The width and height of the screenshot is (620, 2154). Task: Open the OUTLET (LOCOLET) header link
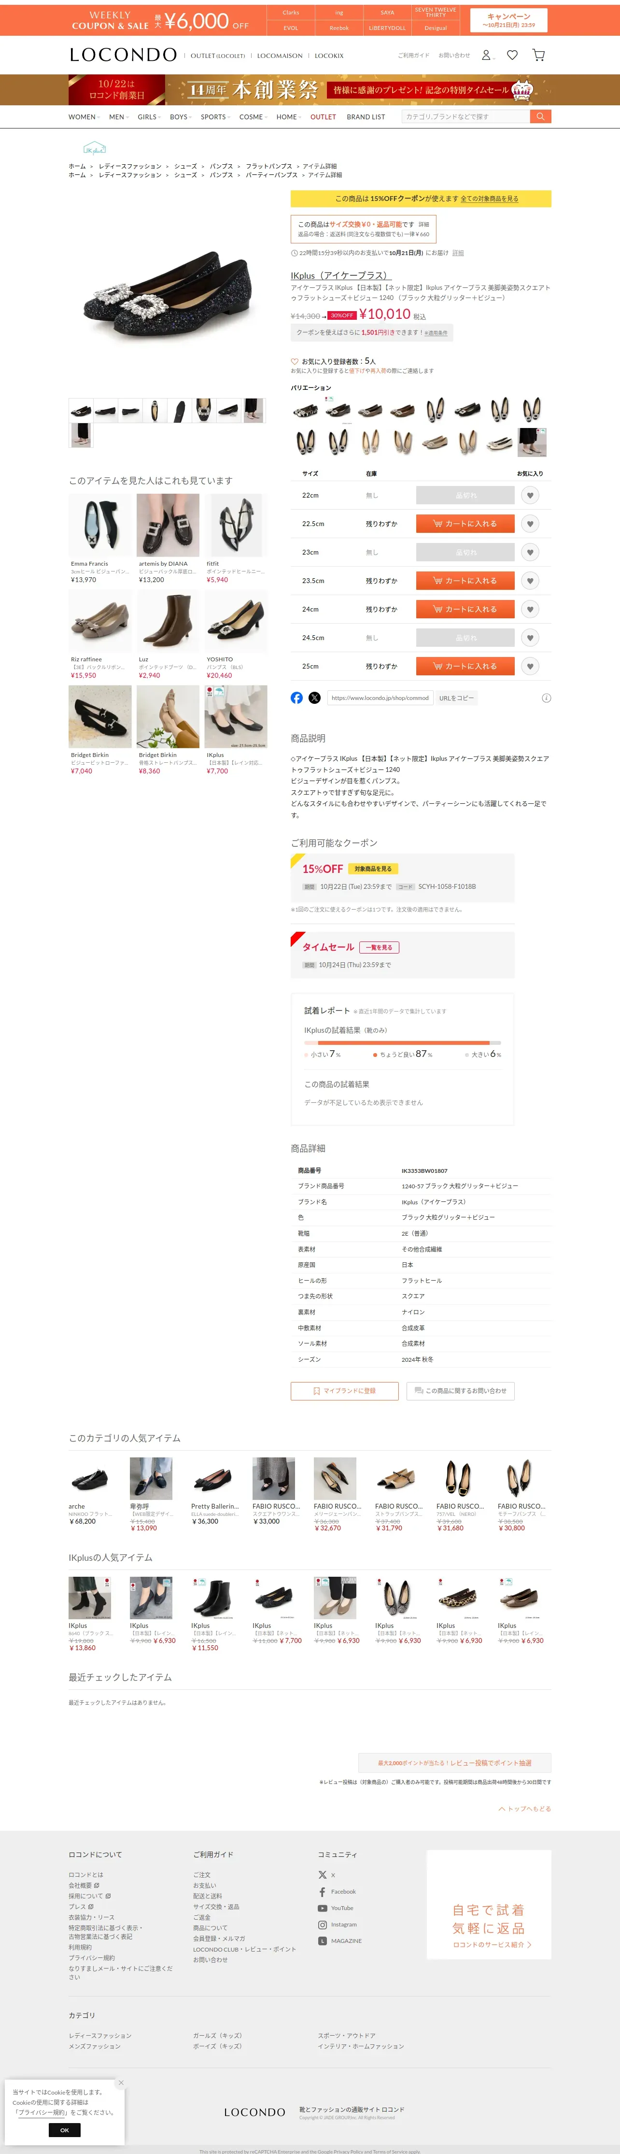pos(217,56)
